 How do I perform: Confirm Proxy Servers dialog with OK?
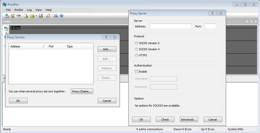tap(18, 101)
